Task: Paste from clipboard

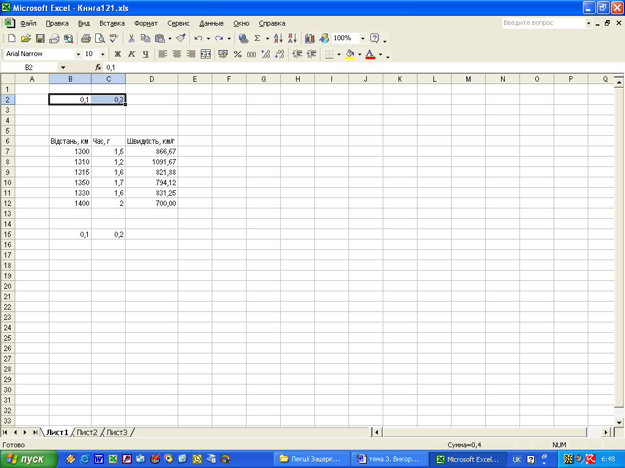Action: click(160, 38)
